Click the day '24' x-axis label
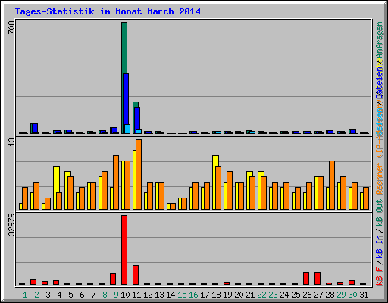The image size is (388, 303). pyautogui.click(x=284, y=295)
